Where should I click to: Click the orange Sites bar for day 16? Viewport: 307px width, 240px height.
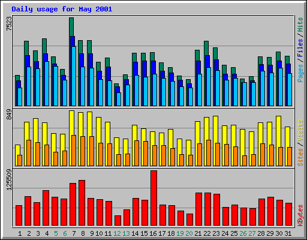pyautogui.click(x=155, y=155)
